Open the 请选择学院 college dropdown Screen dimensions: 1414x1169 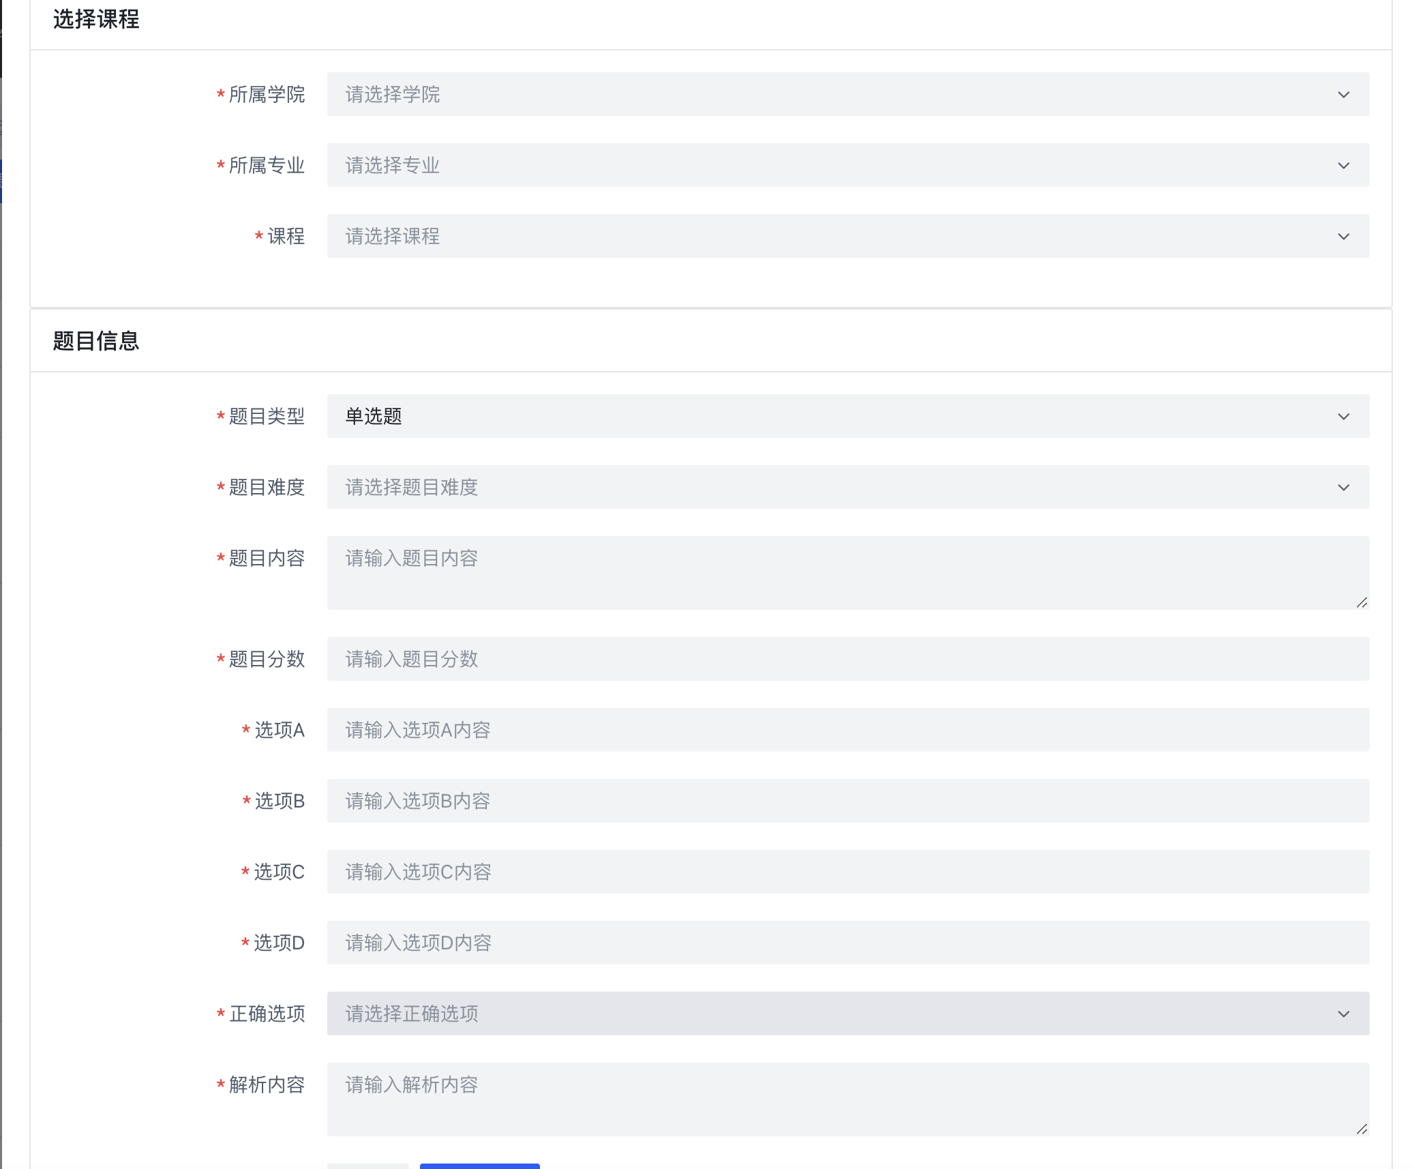(848, 94)
